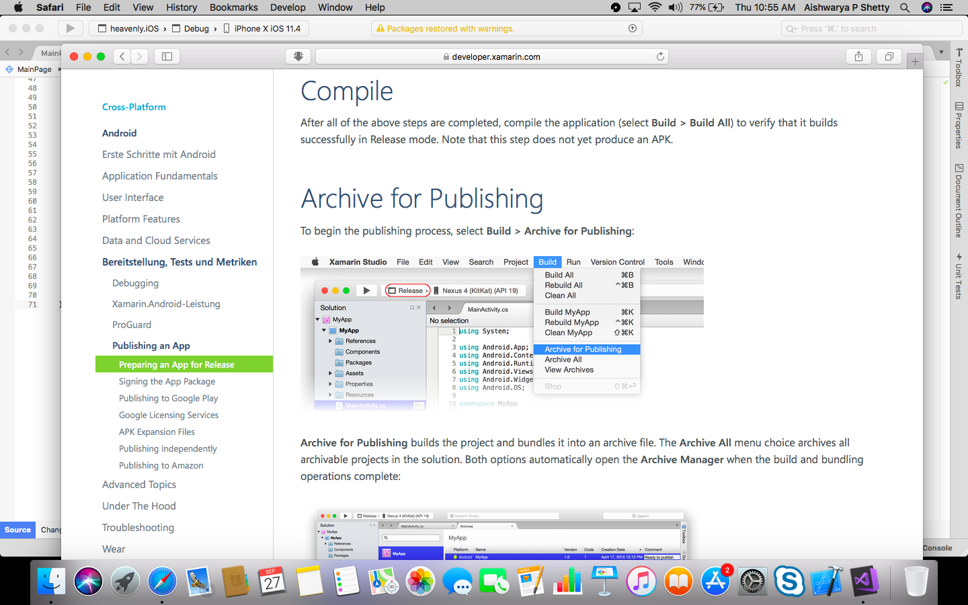
Task: Open Signing the App Package page
Action: point(167,381)
